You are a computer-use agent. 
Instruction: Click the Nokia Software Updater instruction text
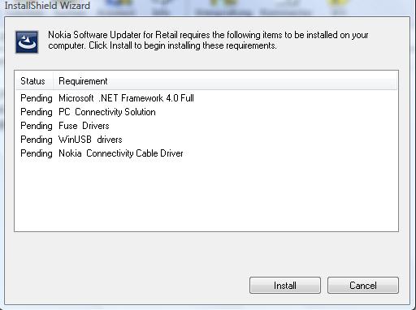point(208,40)
